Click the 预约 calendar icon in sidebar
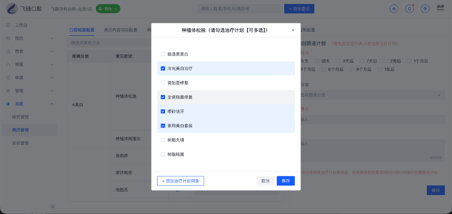 [x=8, y=38]
